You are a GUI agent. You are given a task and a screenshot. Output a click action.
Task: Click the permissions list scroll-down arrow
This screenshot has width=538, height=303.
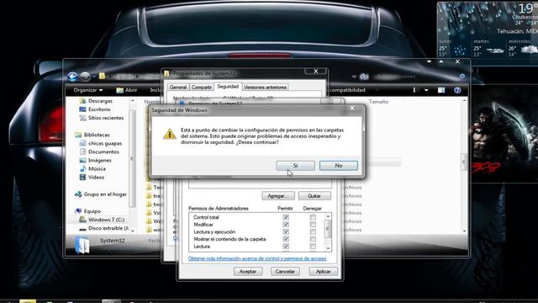328,248
